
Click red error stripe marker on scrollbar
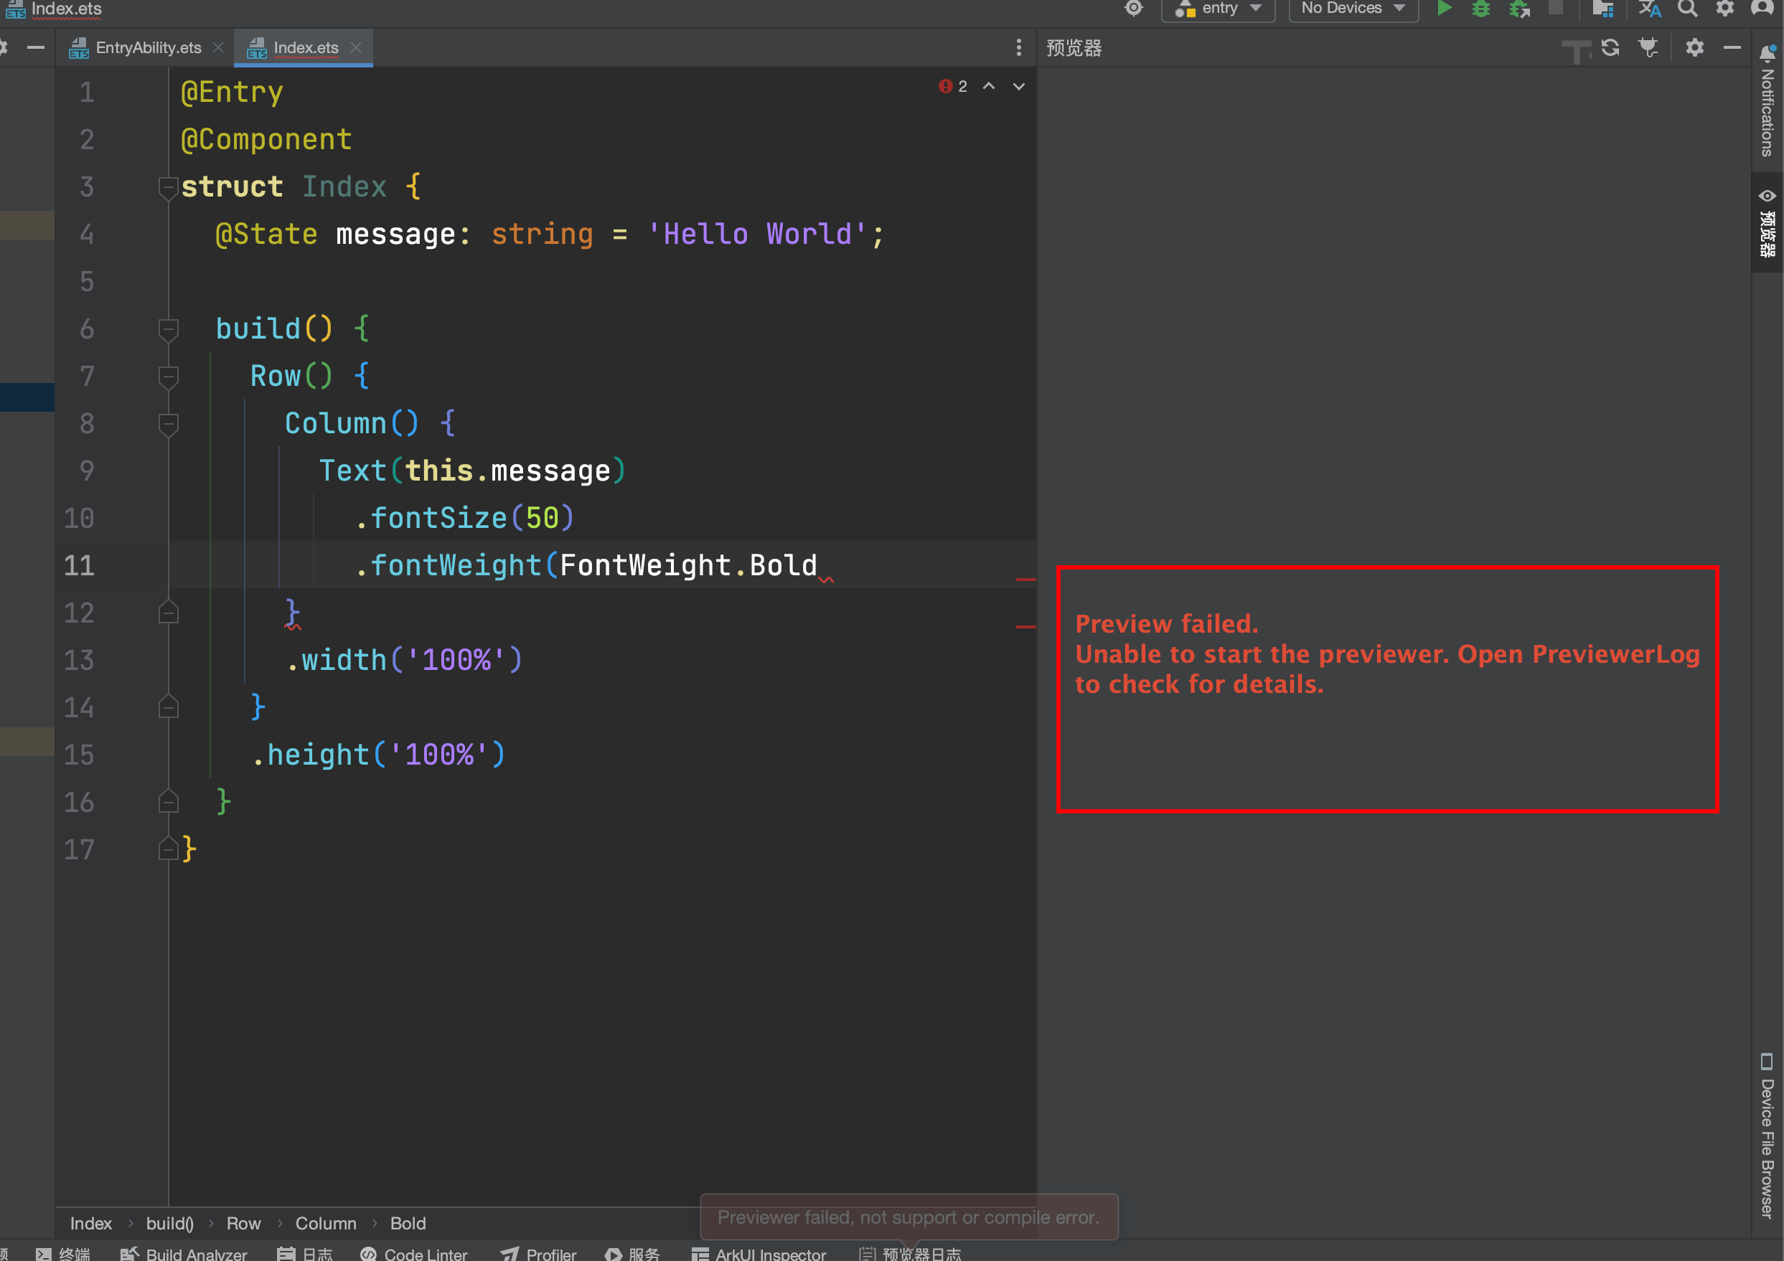coord(1025,580)
